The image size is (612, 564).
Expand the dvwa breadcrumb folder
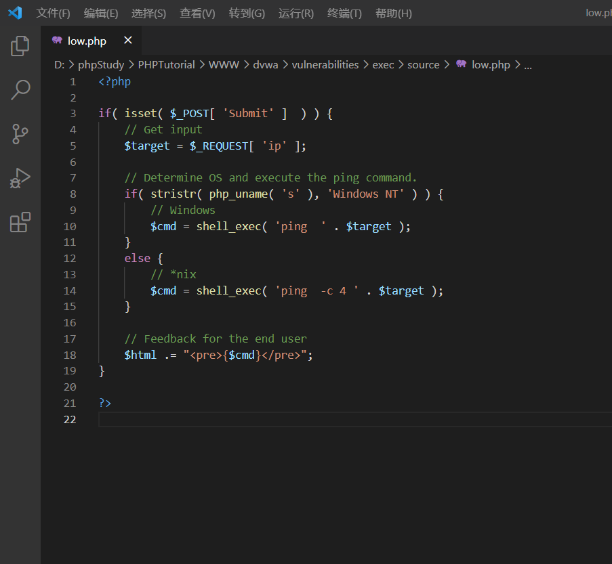point(266,65)
